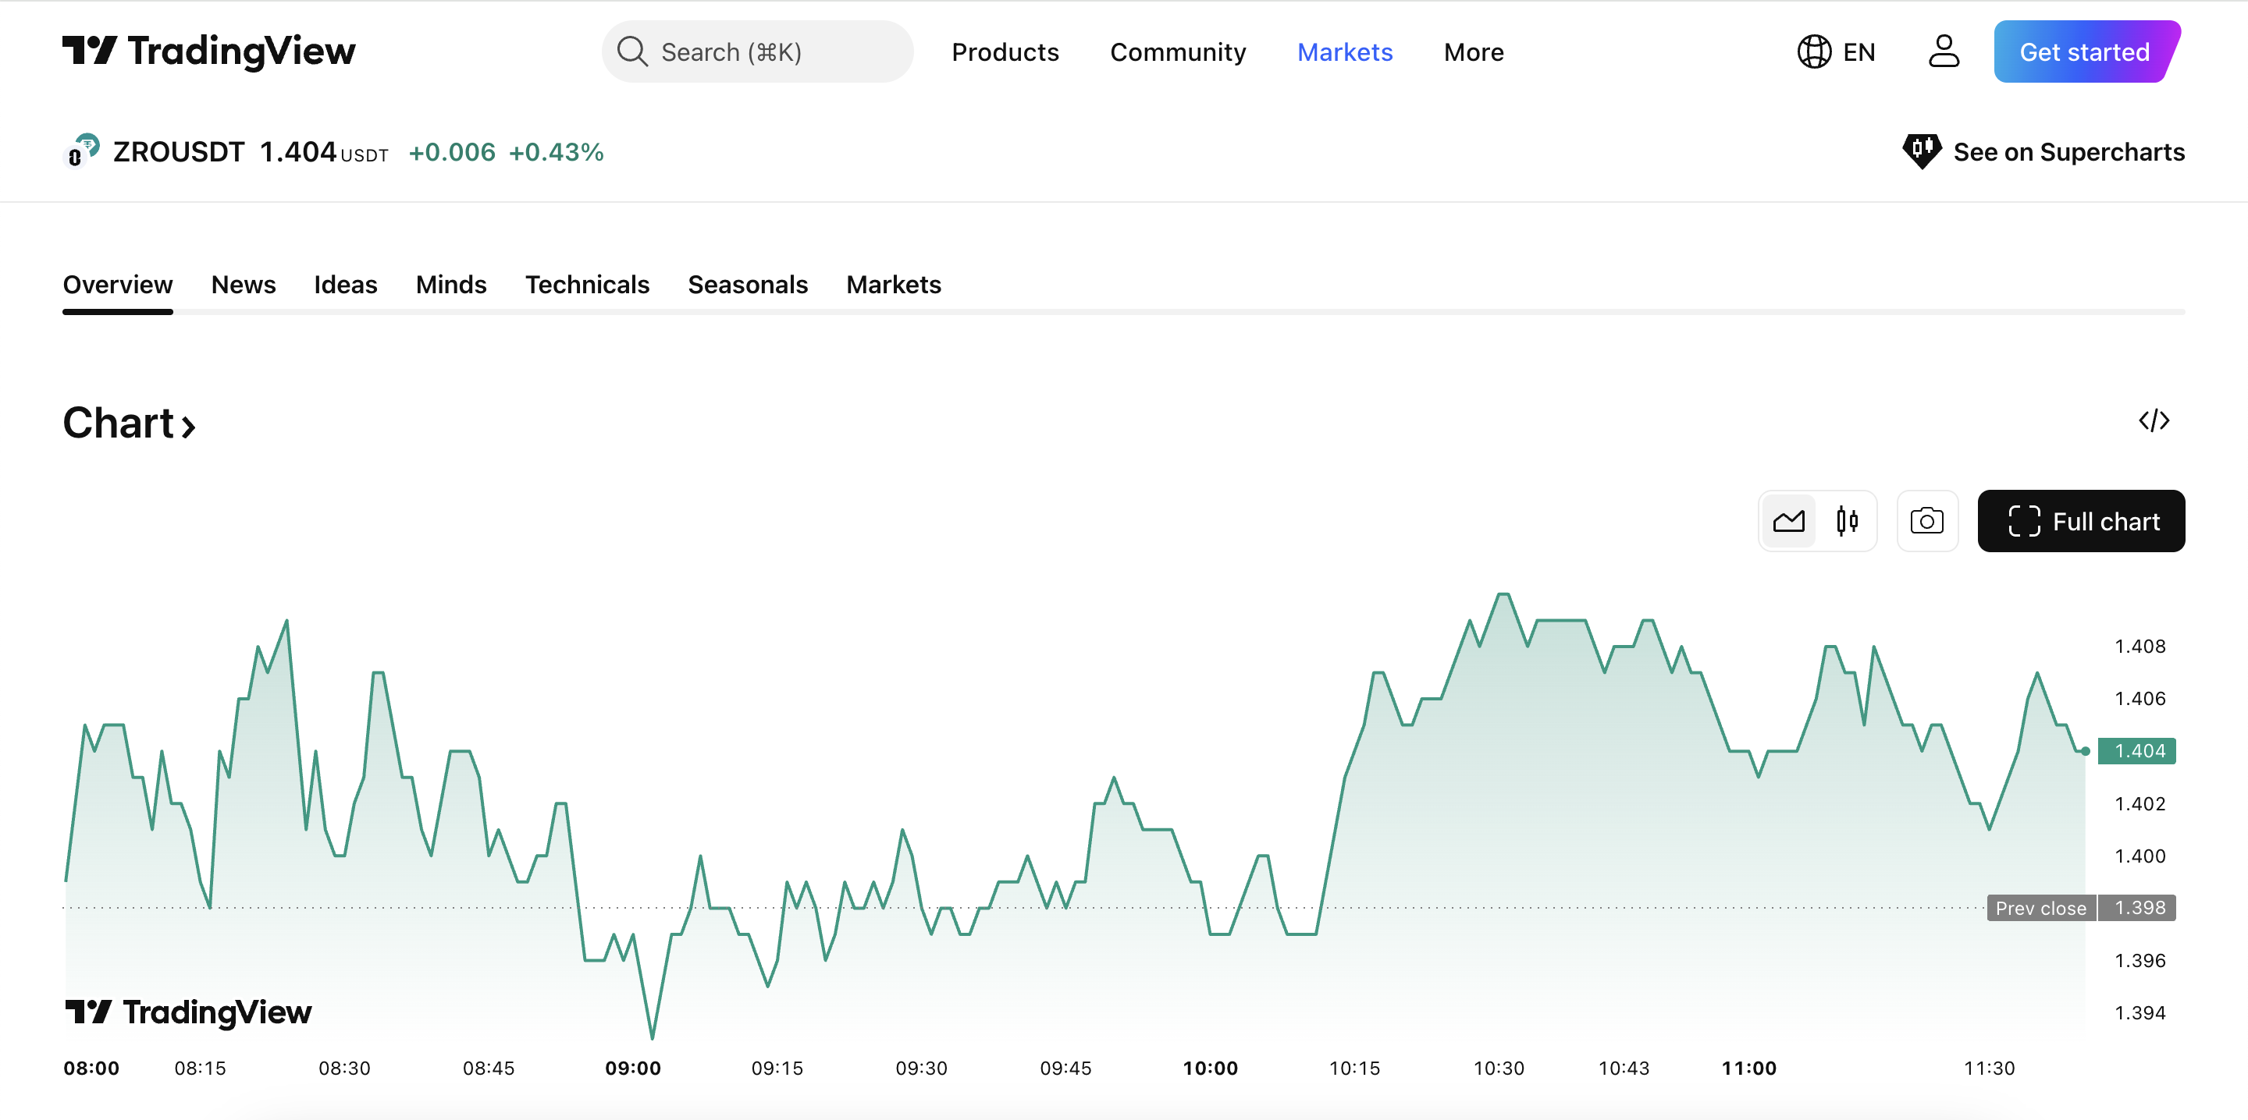Switch to the News tab
Image resolution: width=2248 pixels, height=1120 pixels.
click(x=243, y=285)
